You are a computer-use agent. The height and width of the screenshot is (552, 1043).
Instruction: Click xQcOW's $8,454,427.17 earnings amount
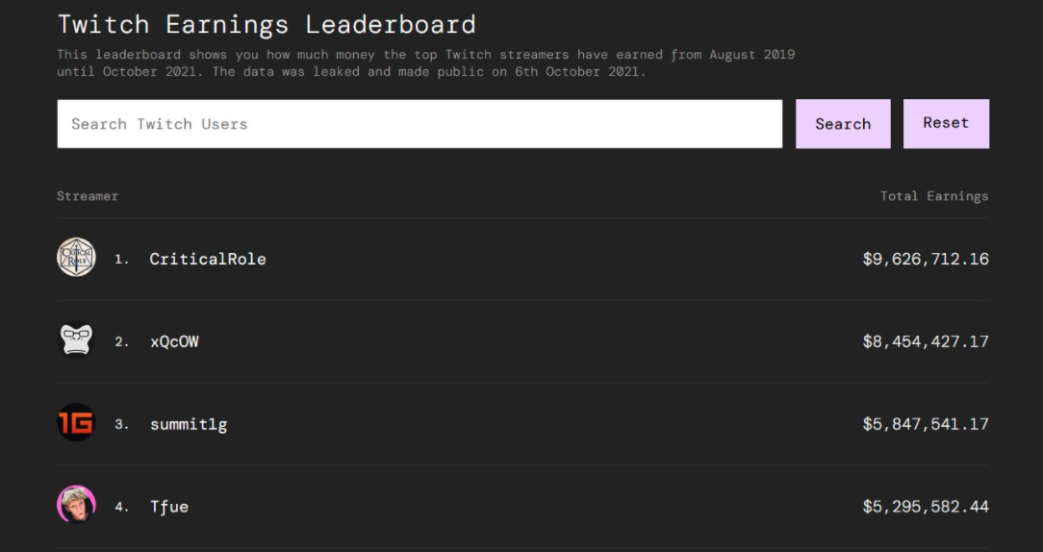926,341
